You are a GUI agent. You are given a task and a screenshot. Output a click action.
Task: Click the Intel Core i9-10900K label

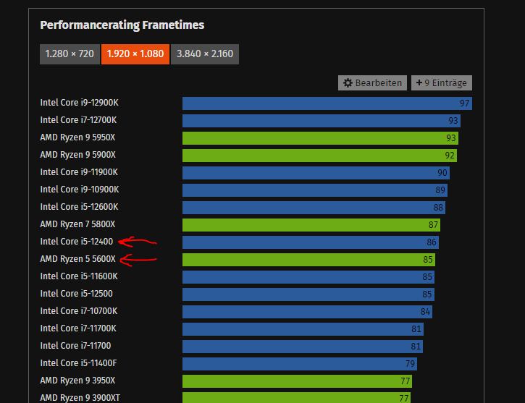coord(80,190)
